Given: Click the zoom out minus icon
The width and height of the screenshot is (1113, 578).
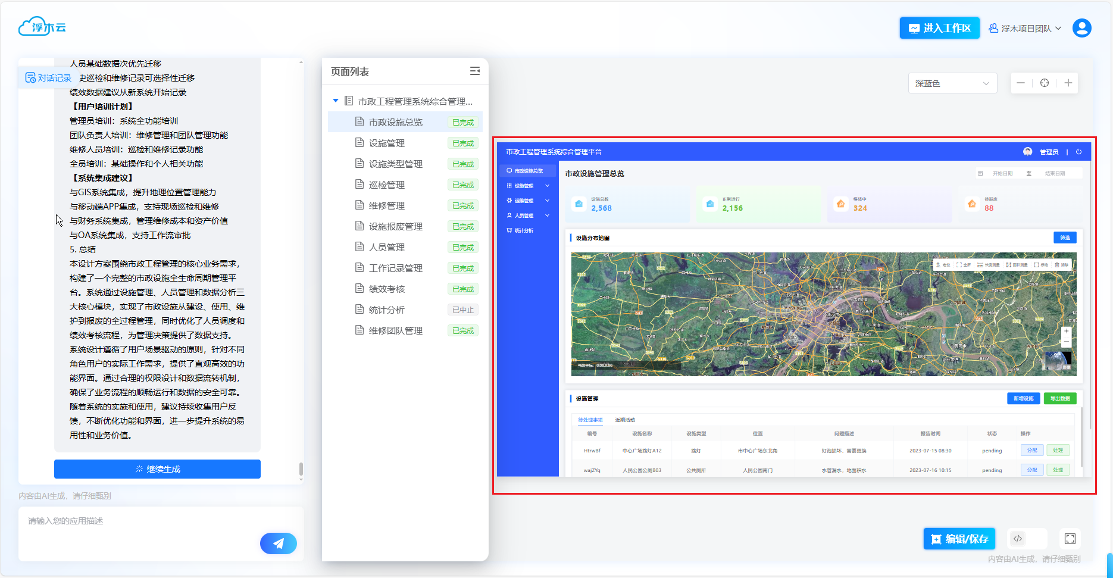Looking at the screenshot, I should 1021,83.
